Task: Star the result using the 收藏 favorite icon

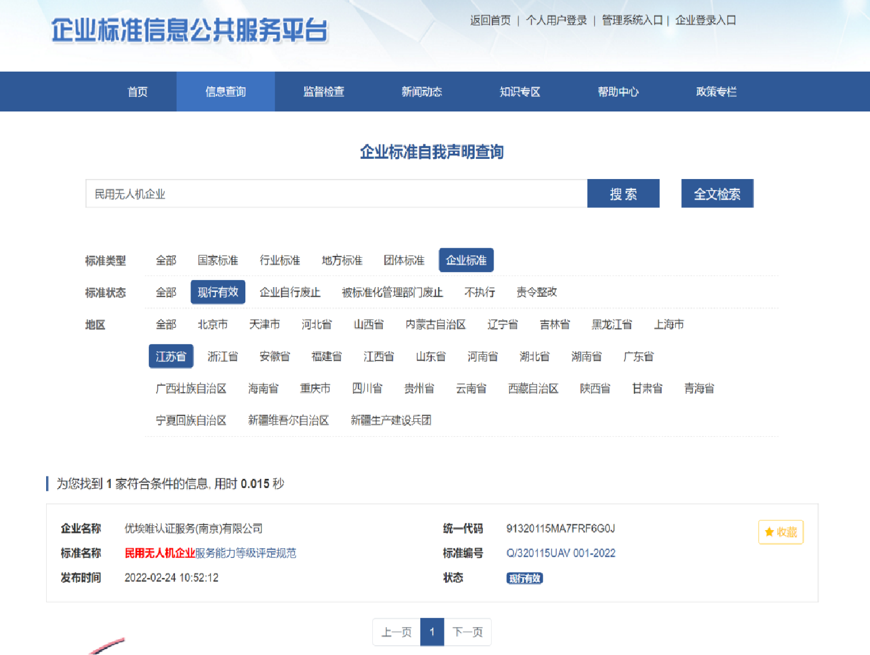Action: 780,532
